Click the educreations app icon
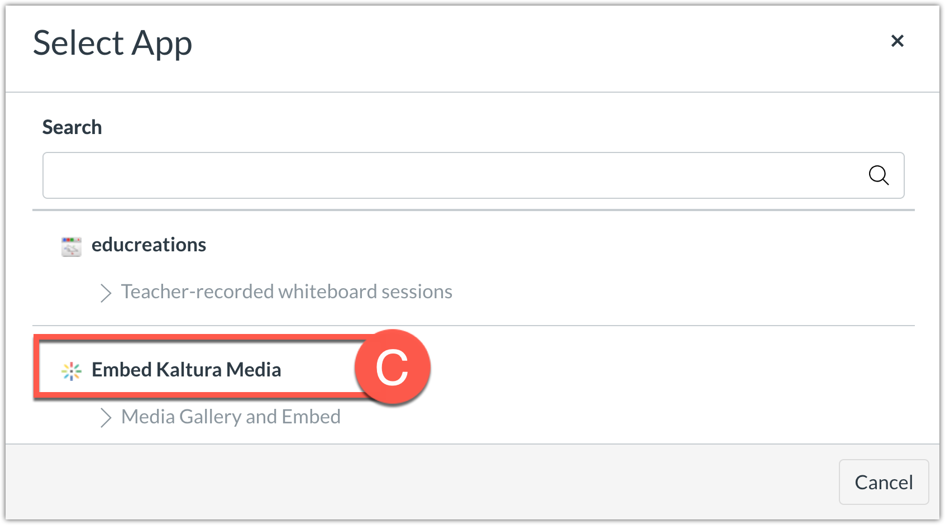The height and width of the screenshot is (525, 945). 71,246
